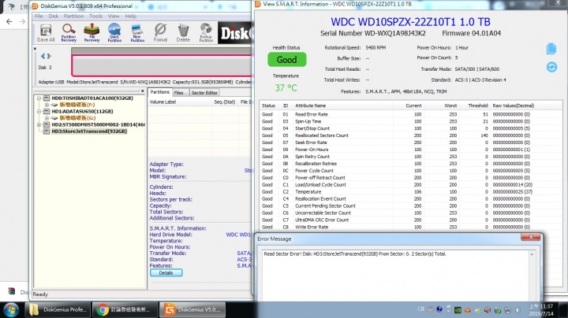Viewport: 568px width, 318px height.
Task: Click the Volume Label column header
Action: (x=180, y=102)
